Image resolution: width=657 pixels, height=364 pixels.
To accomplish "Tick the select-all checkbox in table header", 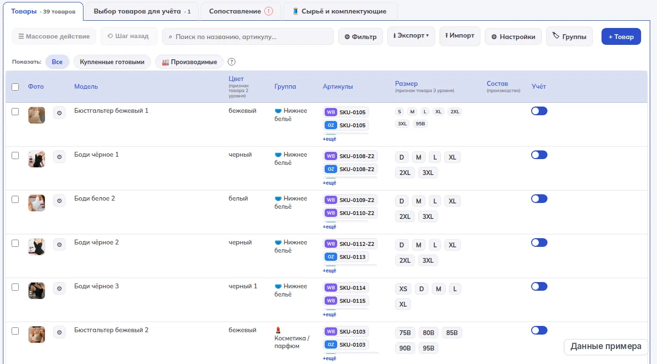I will (x=15, y=87).
